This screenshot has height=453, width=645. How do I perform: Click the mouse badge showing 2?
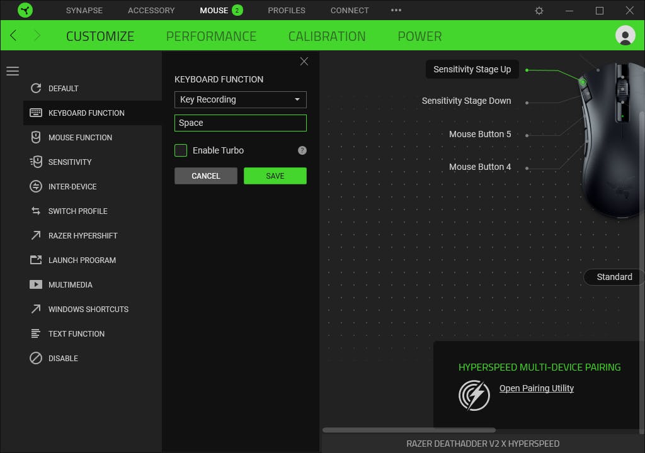(237, 10)
